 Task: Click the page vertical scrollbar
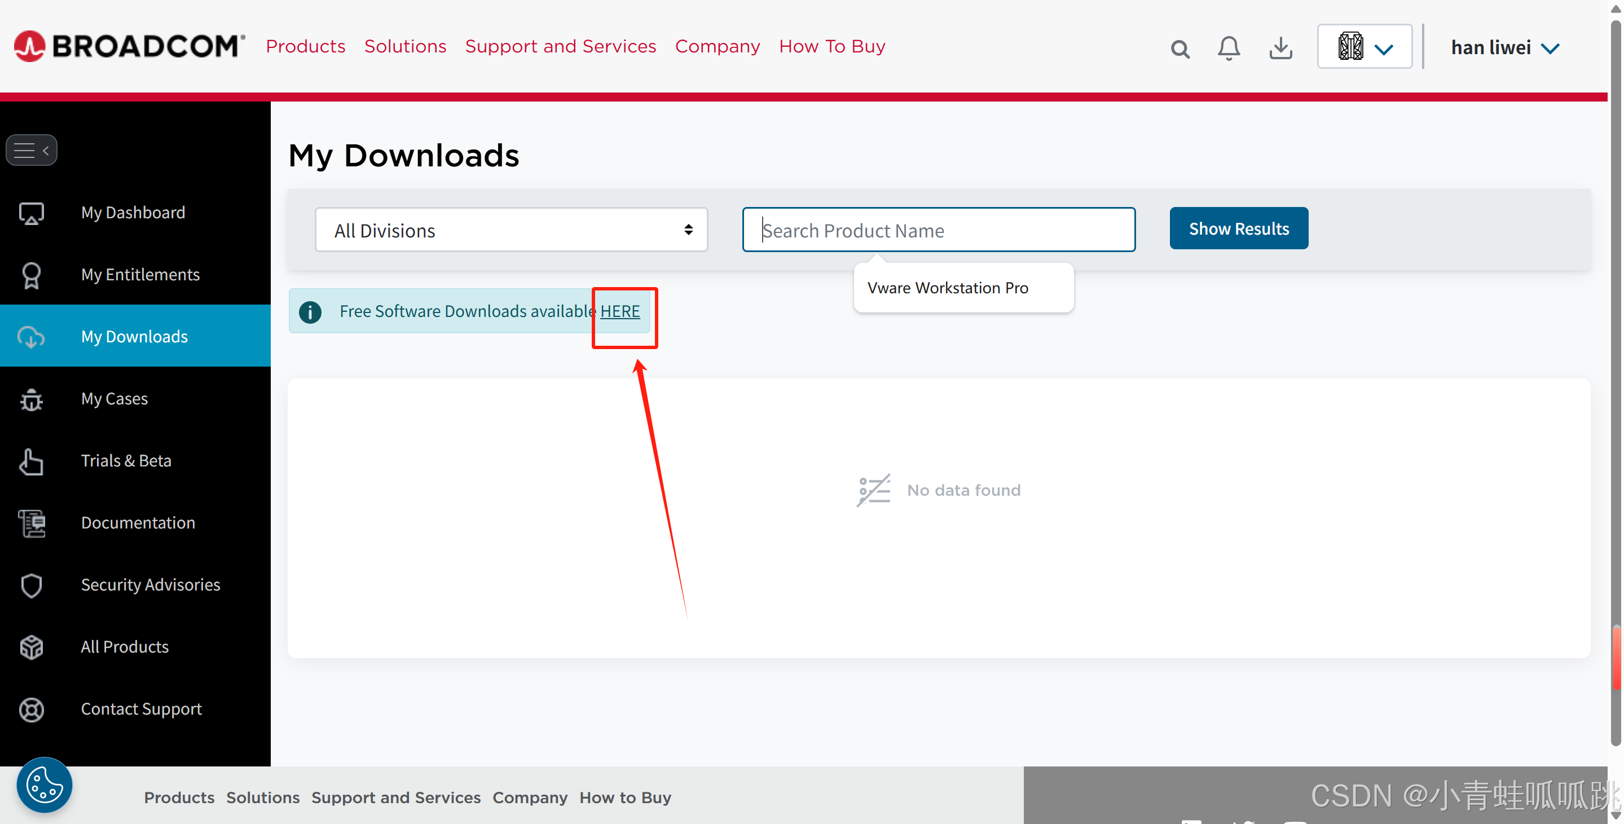1615,378
